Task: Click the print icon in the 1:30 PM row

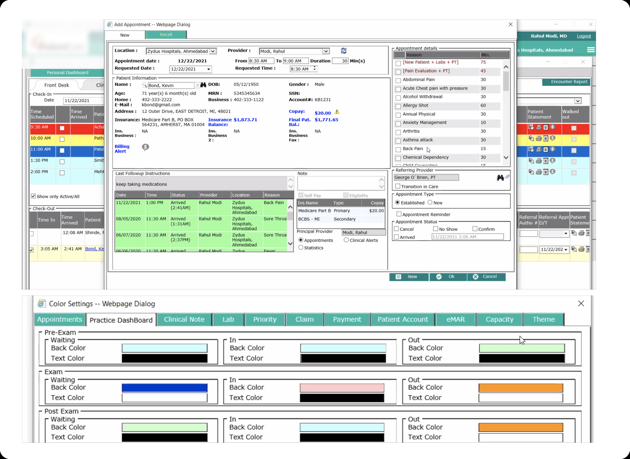Action: coord(539,161)
